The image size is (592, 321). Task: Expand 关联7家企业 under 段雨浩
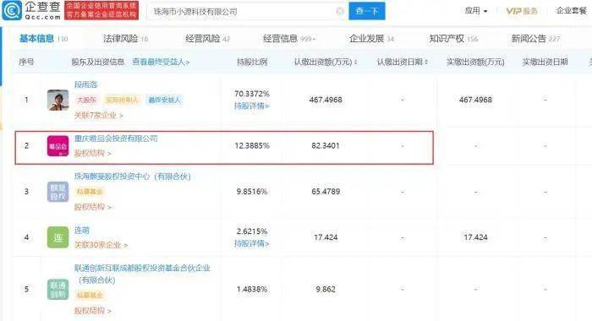pyautogui.click(x=99, y=116)
